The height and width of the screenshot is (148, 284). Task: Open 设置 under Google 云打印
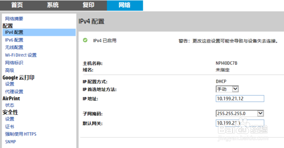[x=10, y=84]
